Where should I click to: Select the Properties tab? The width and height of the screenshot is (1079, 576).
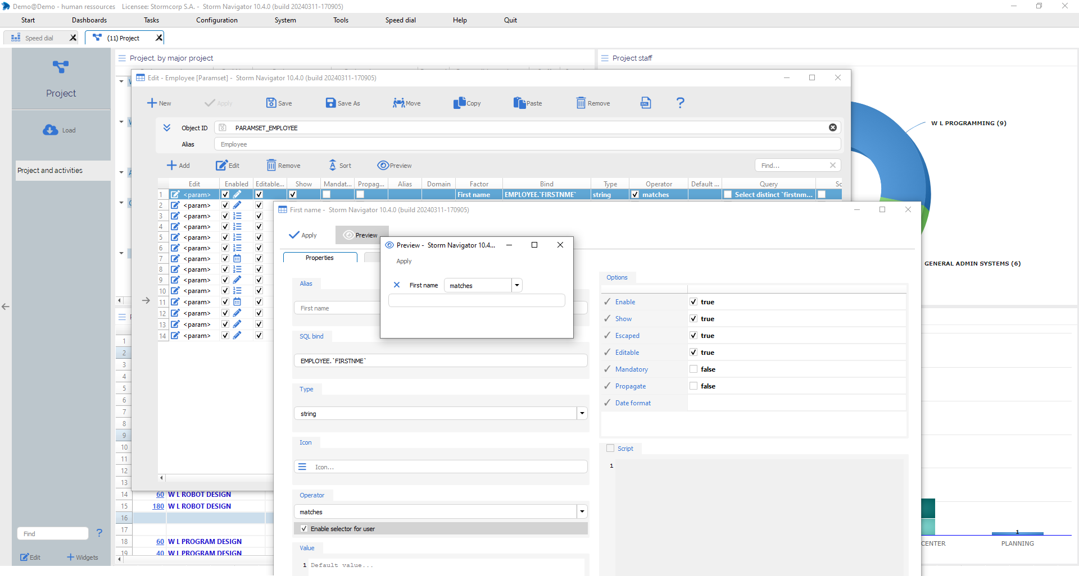pos(320,258)
